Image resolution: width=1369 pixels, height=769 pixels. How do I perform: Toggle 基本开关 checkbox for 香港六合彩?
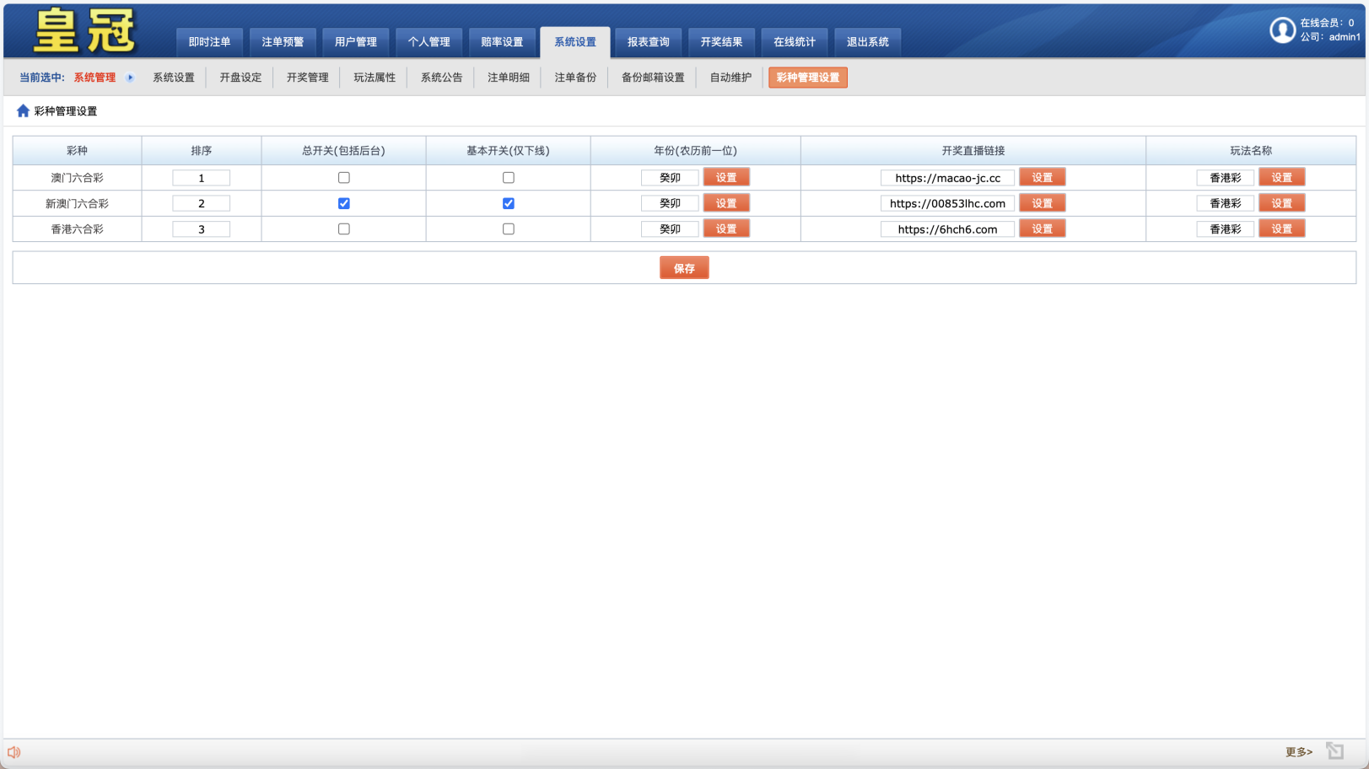point(508,229)
